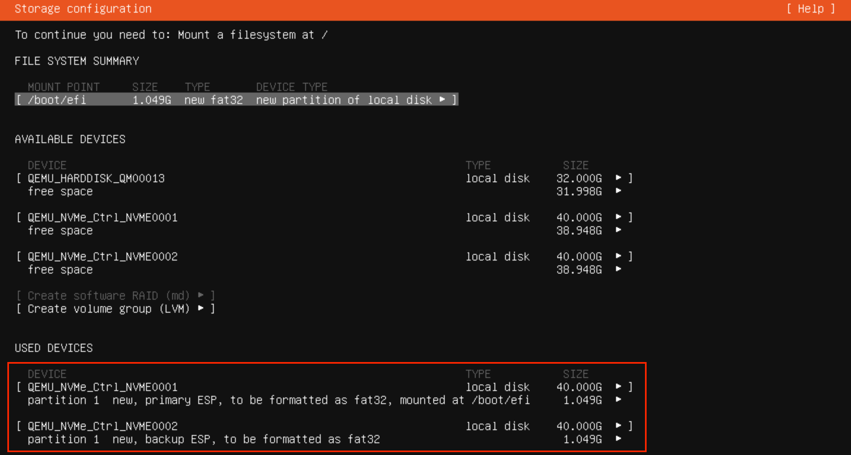Open free space menu under NVME0001

tap(618, 230)
